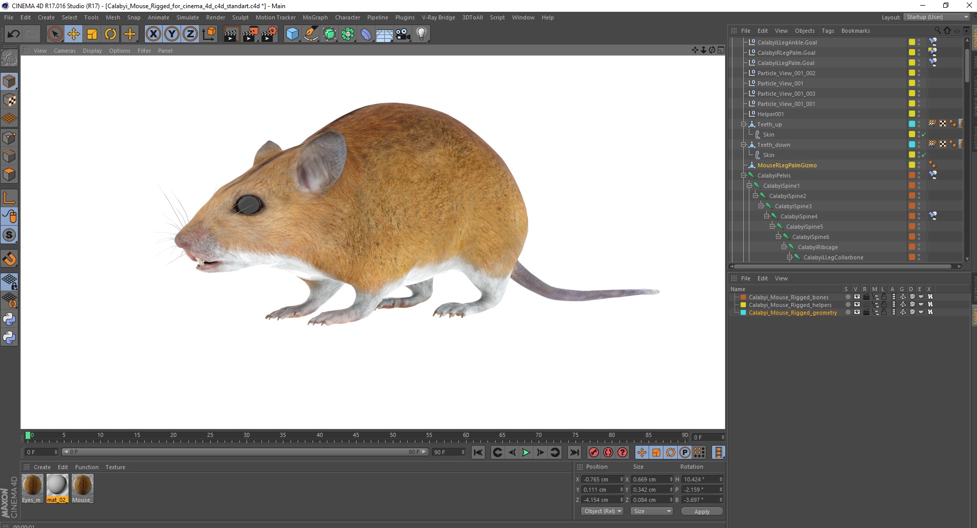This screenshot has height=528, width=977.
Task: Toggle Autokeying button
Action: point(608,452)
